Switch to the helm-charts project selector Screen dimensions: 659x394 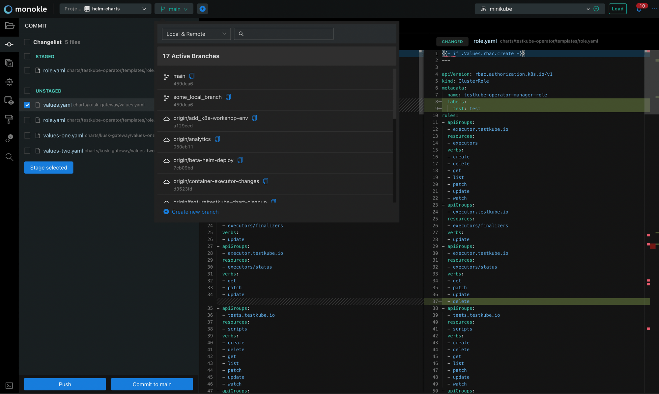click(105, 9)
